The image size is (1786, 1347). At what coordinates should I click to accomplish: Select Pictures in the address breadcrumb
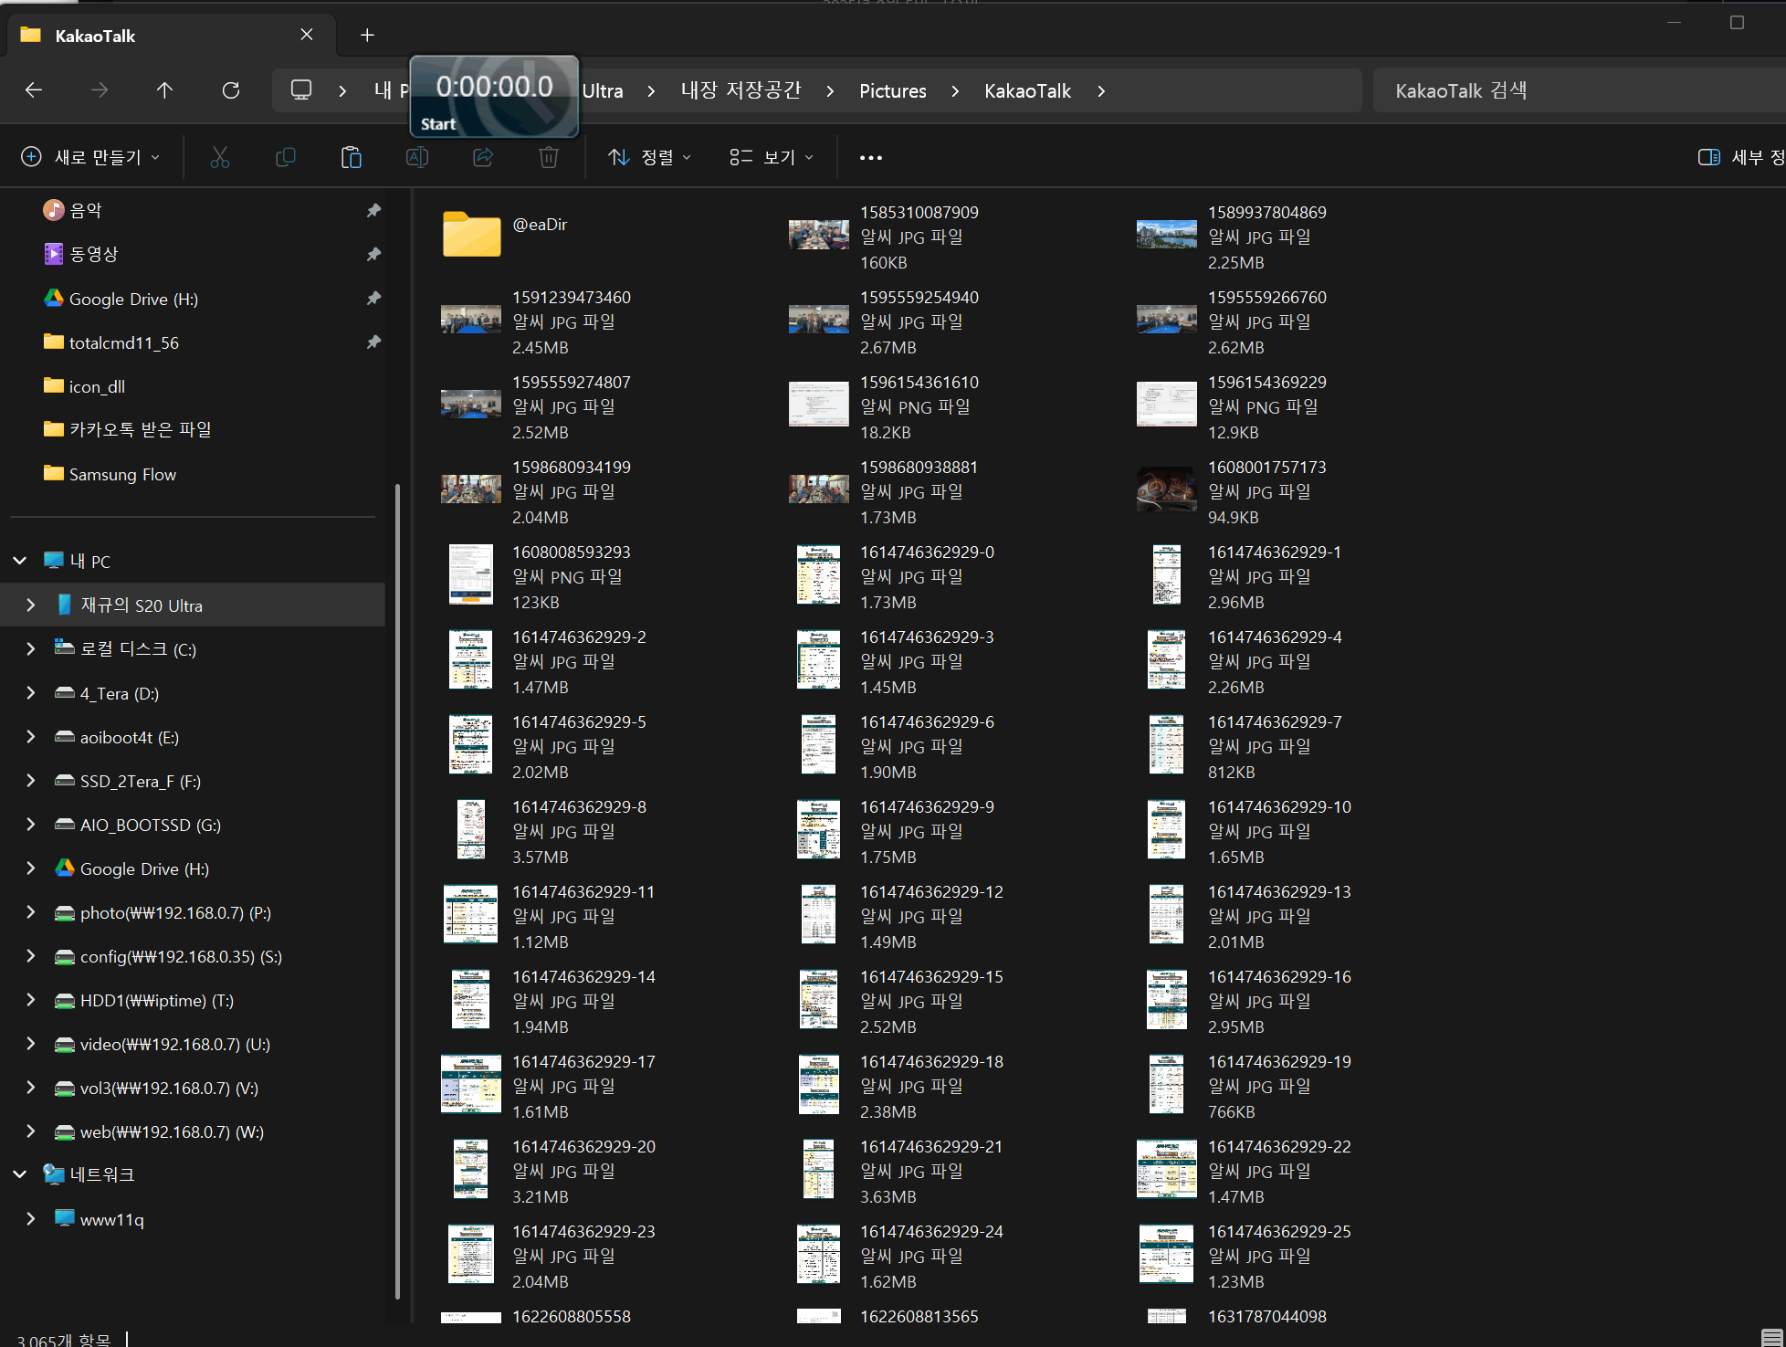[x=892, y=91]
